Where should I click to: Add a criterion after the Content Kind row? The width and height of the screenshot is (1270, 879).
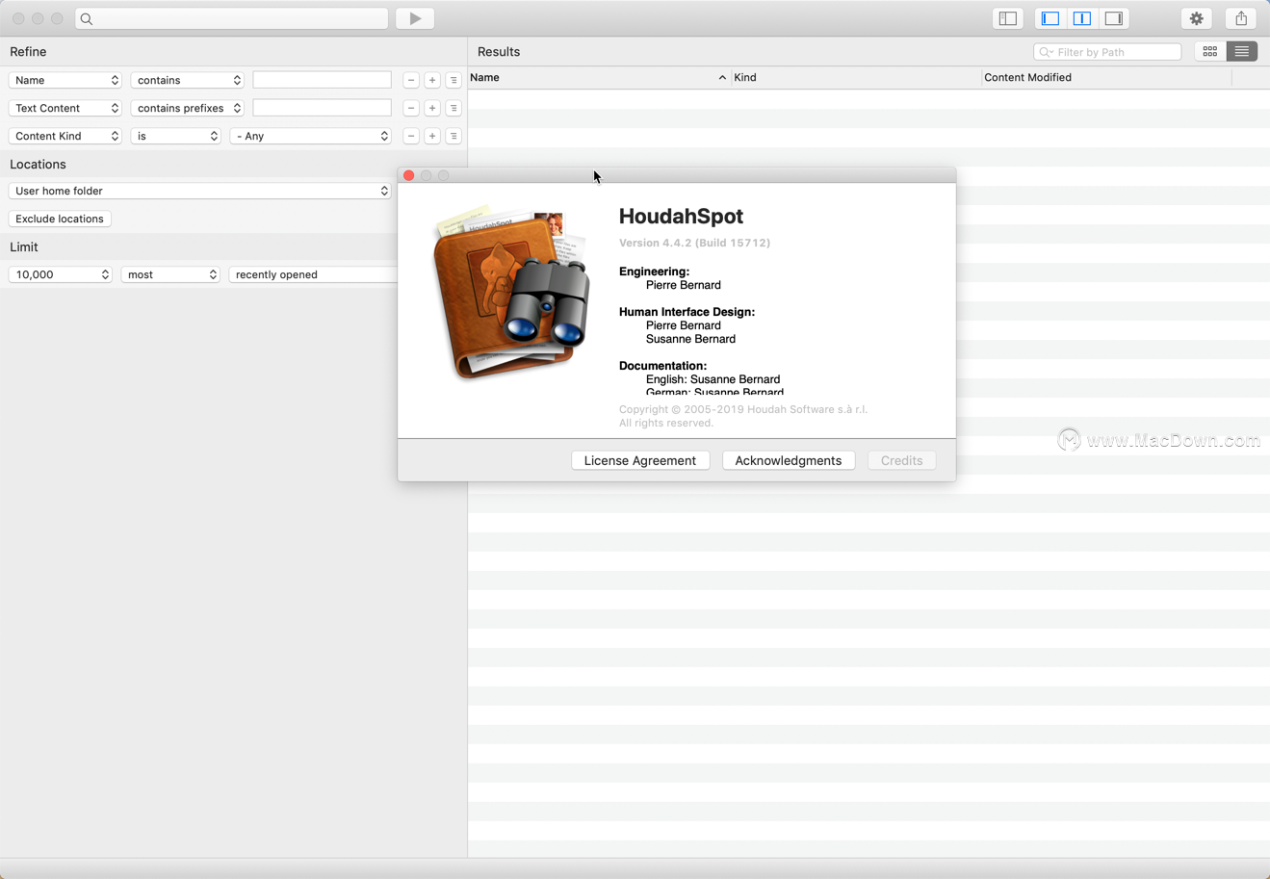[x=432, y=136]
